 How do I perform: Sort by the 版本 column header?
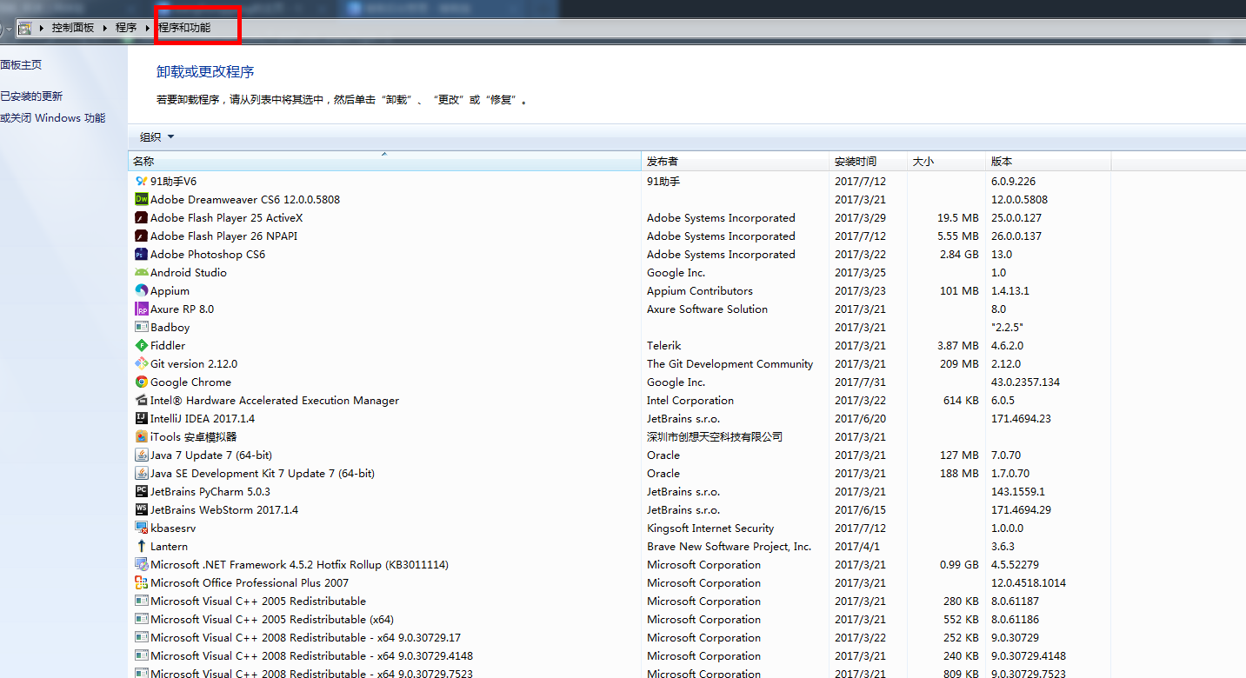pyautogui.click(x=1048, y=161)
